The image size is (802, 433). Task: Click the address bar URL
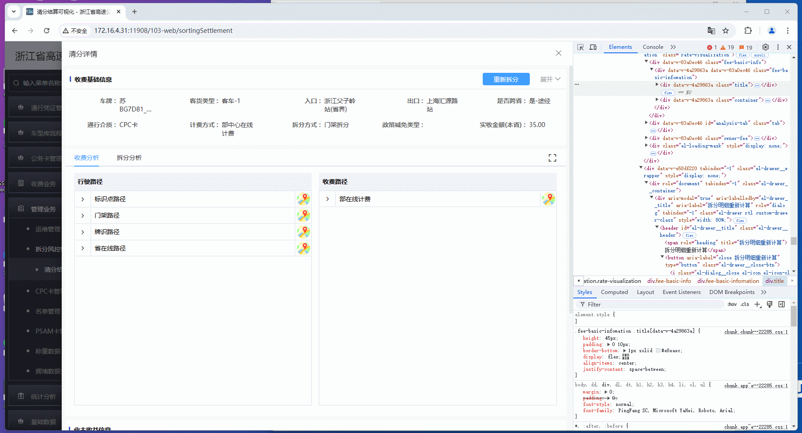163,31
